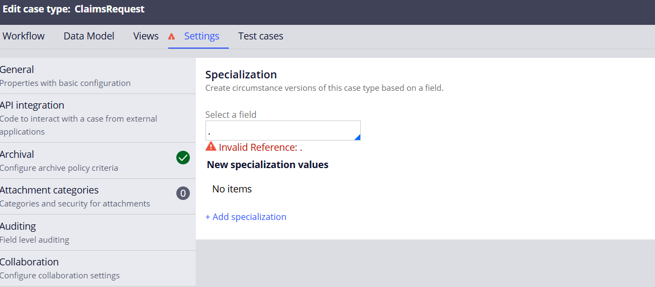
Task: Open the Test cases tab
Action: coord(261,36)
